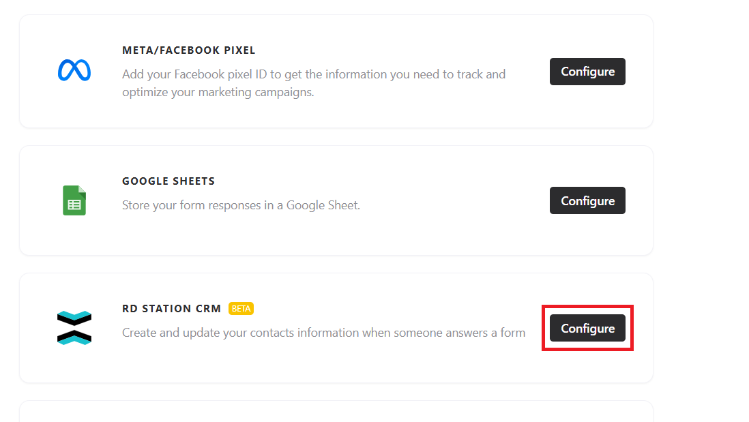Click the gap between Meta and Google Sheets cards
Screen dimensions: 749x422
click(336, 136)
